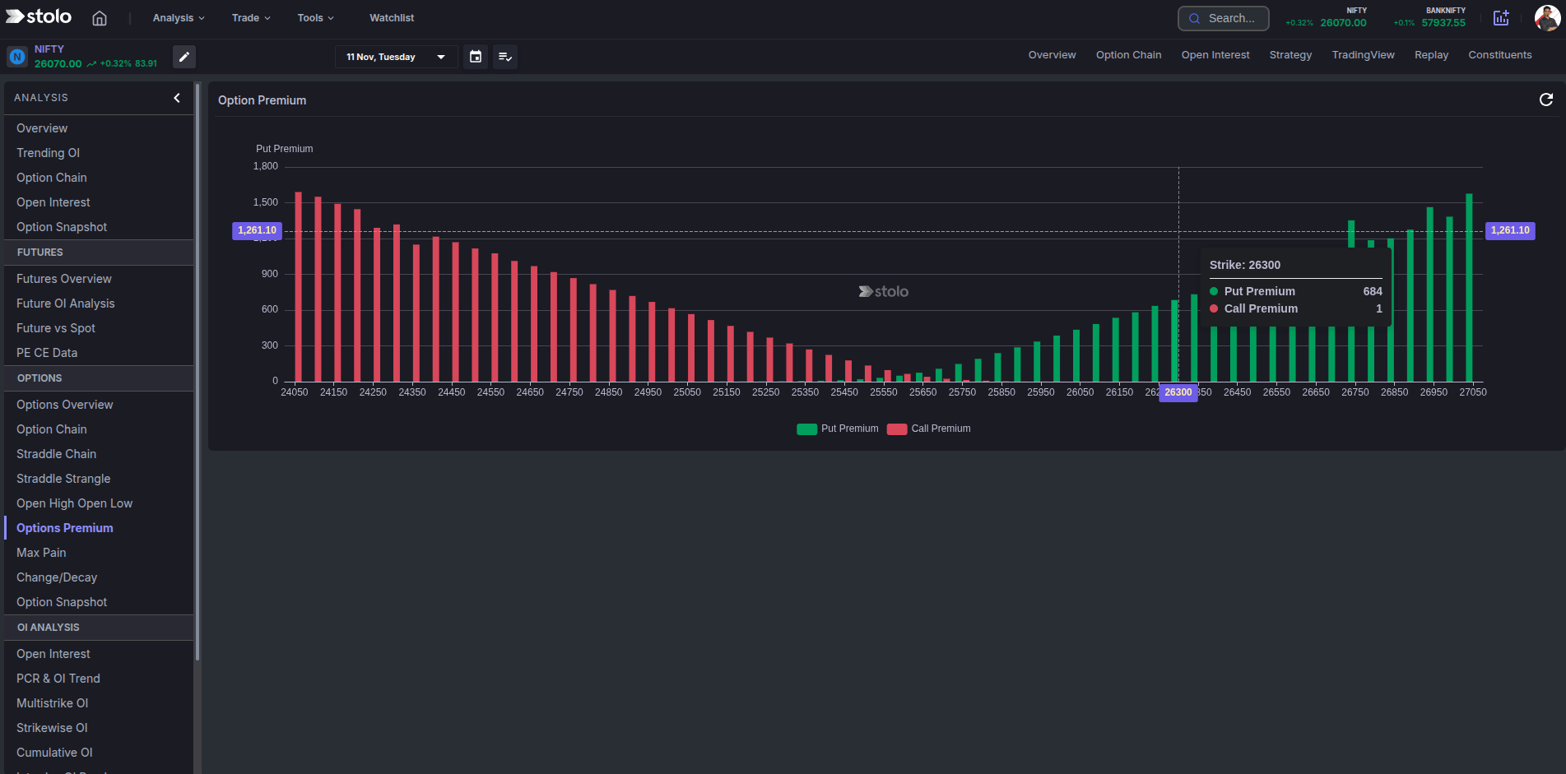This screenshot has width=1566, height=774.
Task: Click the 26300 strike marker on x-axis
Action: [x=1178, y=393]
